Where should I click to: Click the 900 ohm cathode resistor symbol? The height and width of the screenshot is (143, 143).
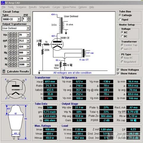(61, 65)
